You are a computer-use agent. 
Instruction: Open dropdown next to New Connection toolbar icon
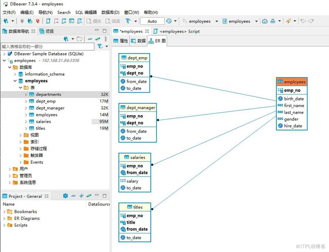point(13,21)
